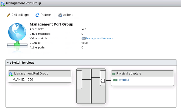Select the Physical adapters header label

pos(128,74)
